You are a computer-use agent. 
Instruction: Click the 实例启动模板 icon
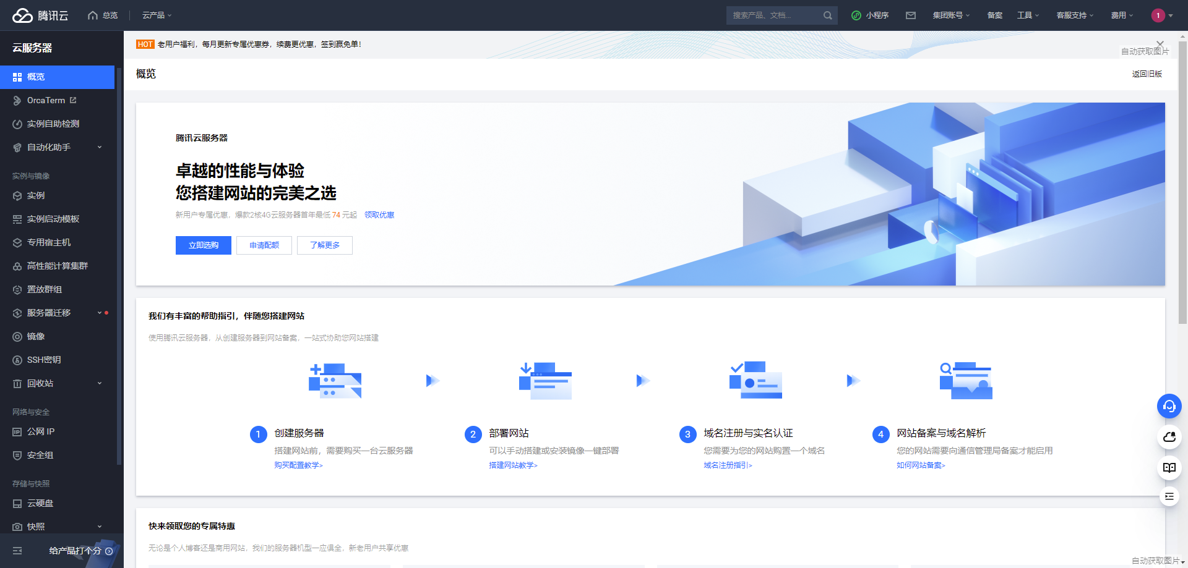pyautogui.click(x=17, y=219)
